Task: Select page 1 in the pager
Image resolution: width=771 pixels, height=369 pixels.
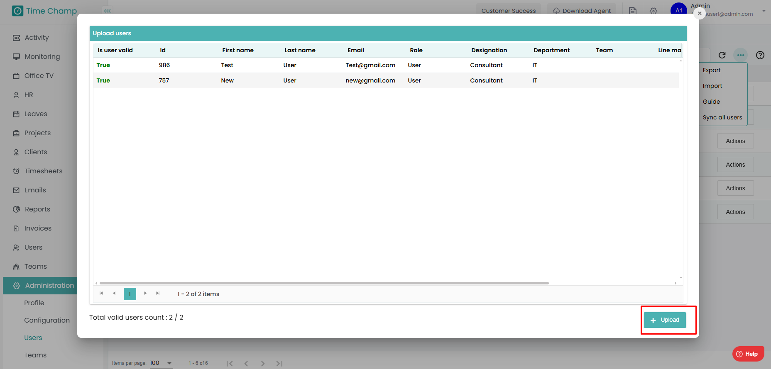Action: (x=130, y=294)
